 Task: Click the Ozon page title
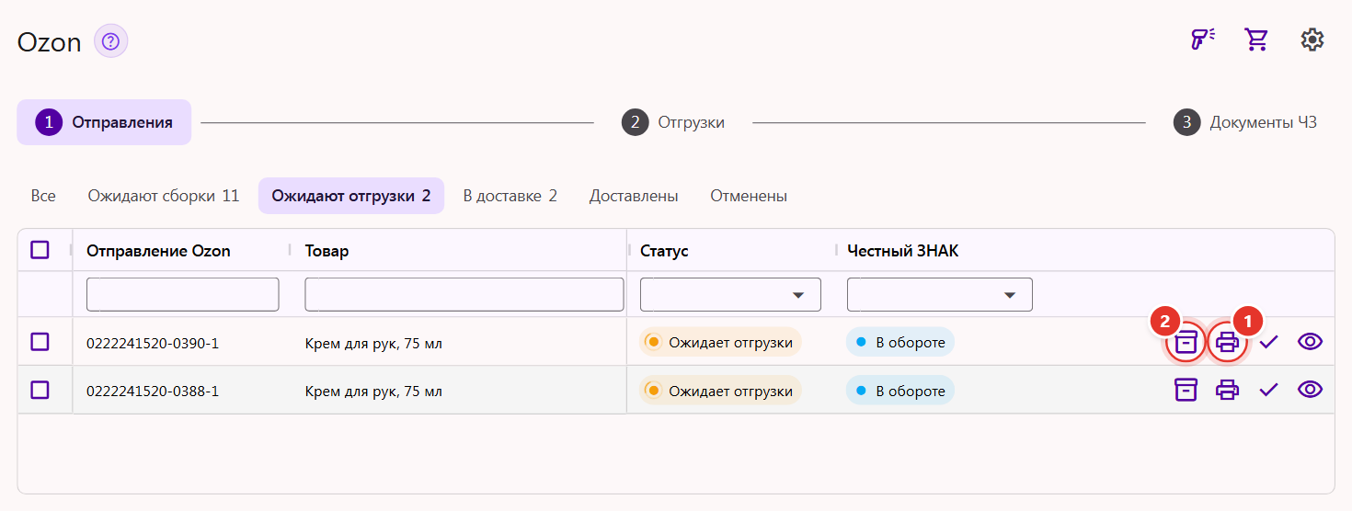(x=50, y=42)
